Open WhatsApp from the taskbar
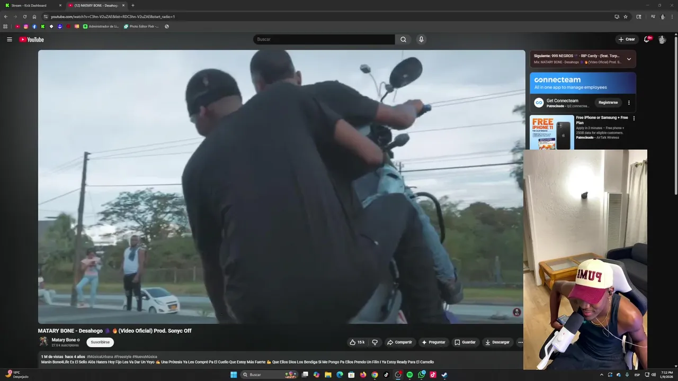The width and height of the screenshot is (678, 381). 421,375
